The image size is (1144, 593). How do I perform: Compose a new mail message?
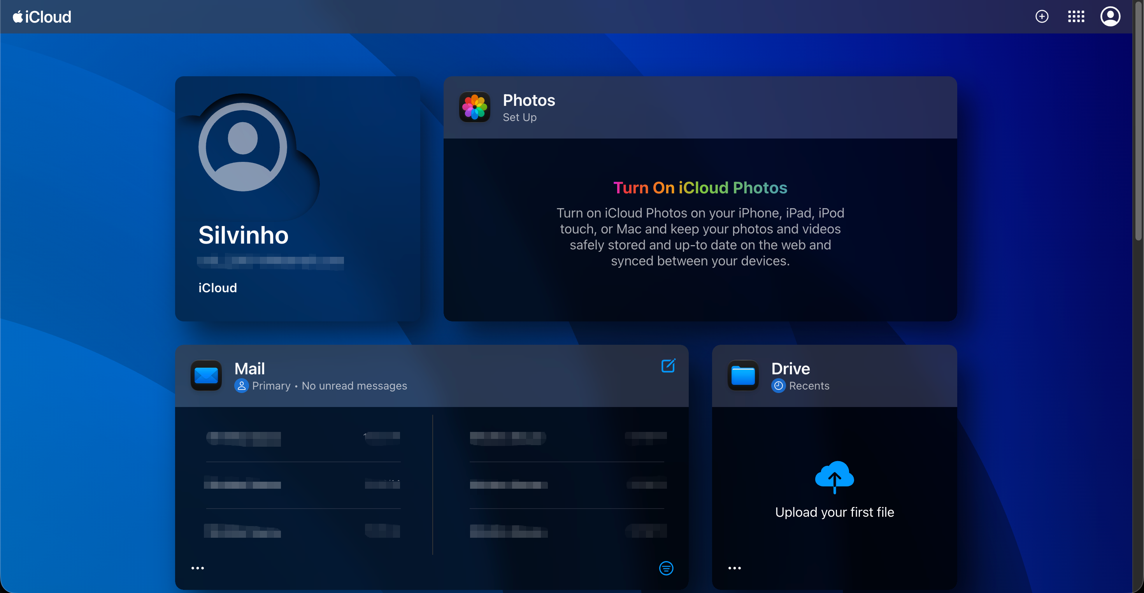point(668,366)
